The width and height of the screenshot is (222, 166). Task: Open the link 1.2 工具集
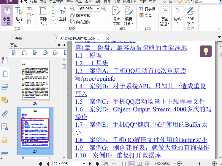point(91,63)
